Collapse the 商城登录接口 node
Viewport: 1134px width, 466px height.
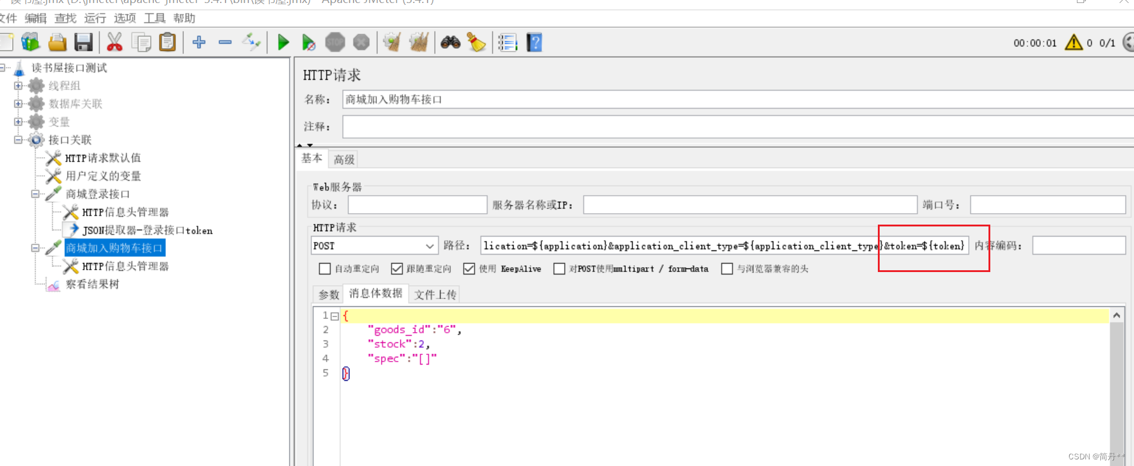pyautogui.click(x=35, y=194)
